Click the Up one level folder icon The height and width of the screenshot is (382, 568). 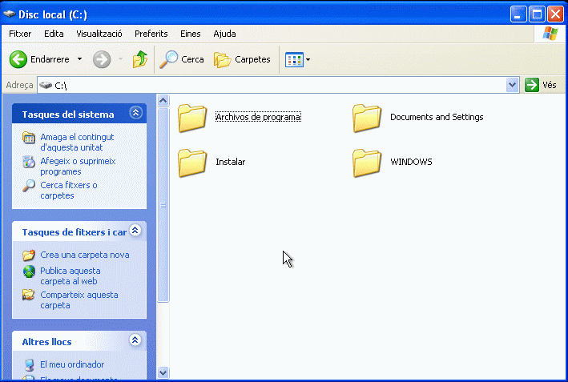(140, 59)
